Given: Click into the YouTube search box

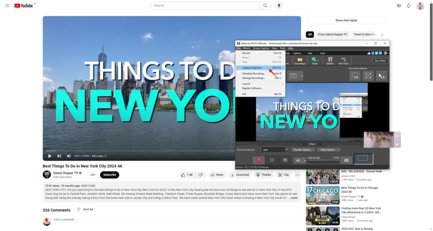Looking at the screenshot, I should [205, 5].
